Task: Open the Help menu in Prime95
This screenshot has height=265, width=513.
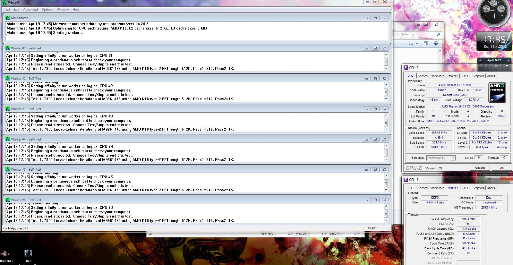Action: tap(76, 10)
